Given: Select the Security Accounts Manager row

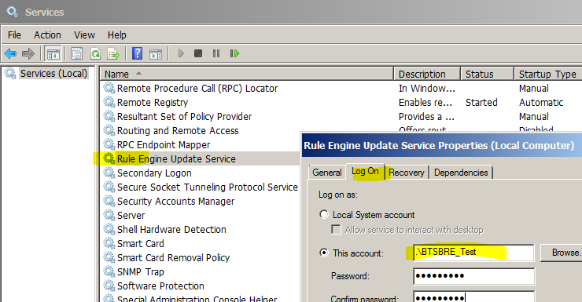Looking at the screenshot, I should pos(175,201).
